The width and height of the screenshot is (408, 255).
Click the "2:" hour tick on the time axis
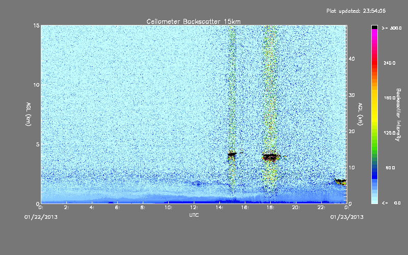click(x=66, y=208)
